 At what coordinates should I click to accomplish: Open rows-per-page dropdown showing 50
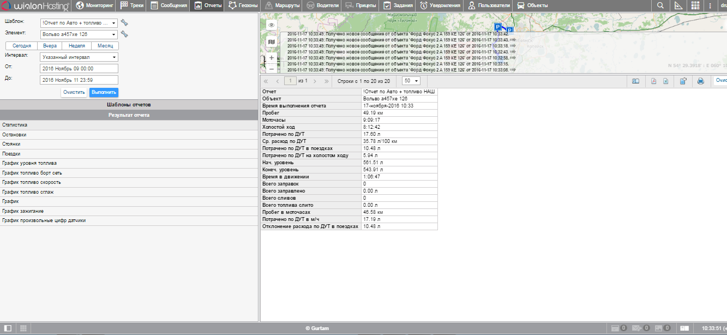point(411,81)
